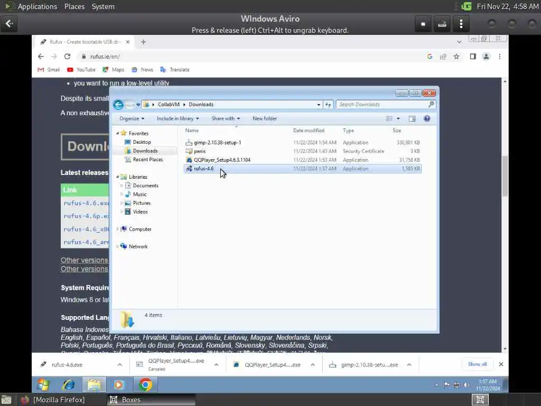541x406 pixels.
Task: Go back using GNOME Boxes back arrow
Action: click(x=9, y=23)
